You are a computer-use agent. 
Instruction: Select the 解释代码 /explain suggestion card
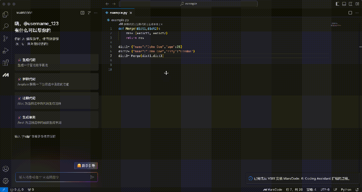tap(57, 81)
